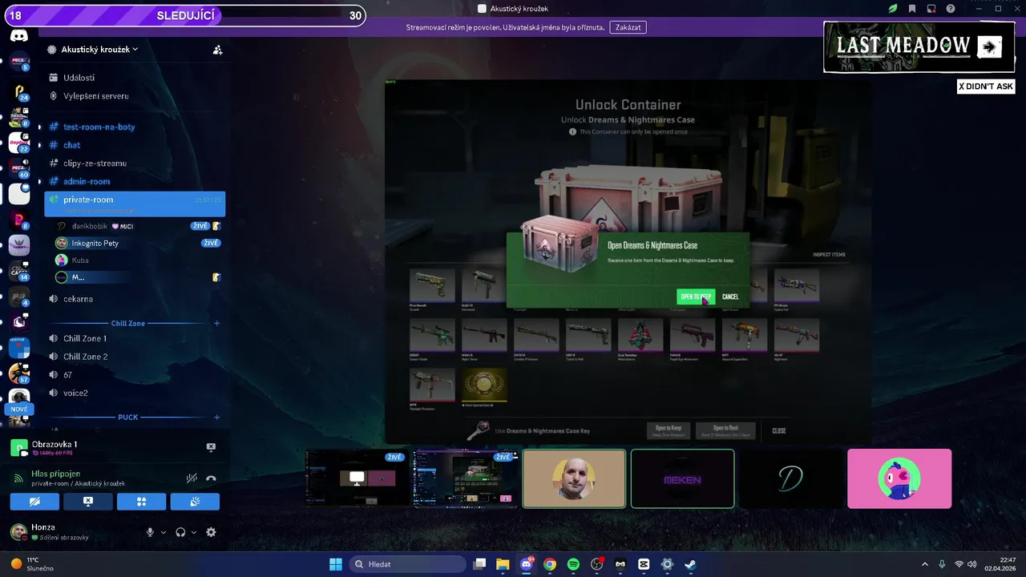This screenshot has width=1026, height=577.
Task: Open taskbar weather widget 11°C
Action: pyautogui.click(x=33, y=564)
